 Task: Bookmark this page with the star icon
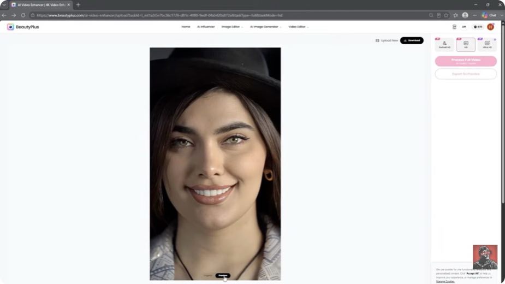446,15
